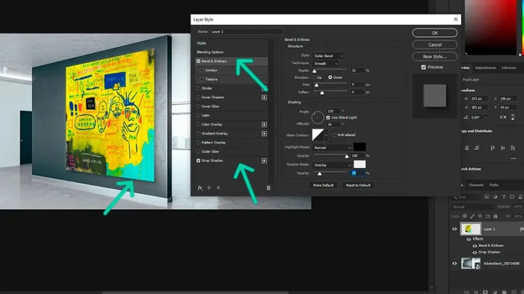Add another Gradient Overlay with plus icon
524x294 pixels.
point(264,133)
